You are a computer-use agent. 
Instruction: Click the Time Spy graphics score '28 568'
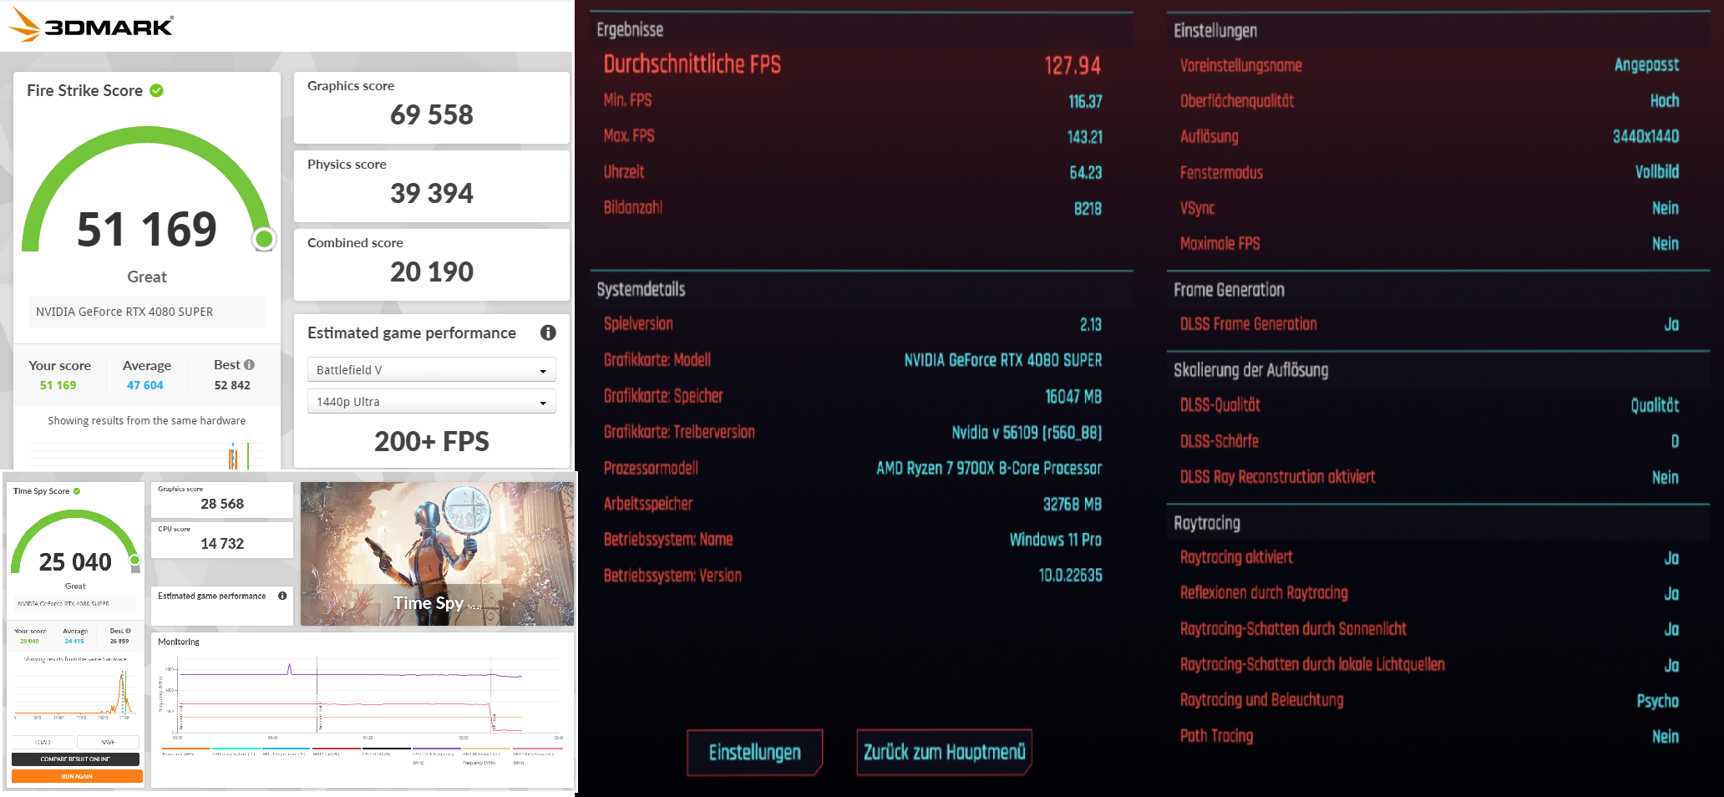[222, 504]
